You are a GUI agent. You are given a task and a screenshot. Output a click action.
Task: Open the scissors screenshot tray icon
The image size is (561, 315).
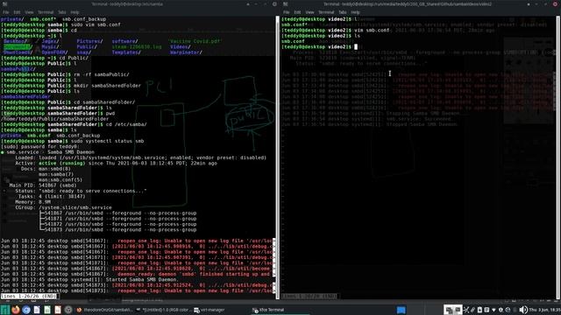coord(466,310)
